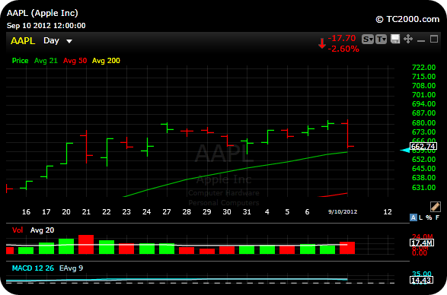Click the red down arrow change indicator

pos(322,43)
